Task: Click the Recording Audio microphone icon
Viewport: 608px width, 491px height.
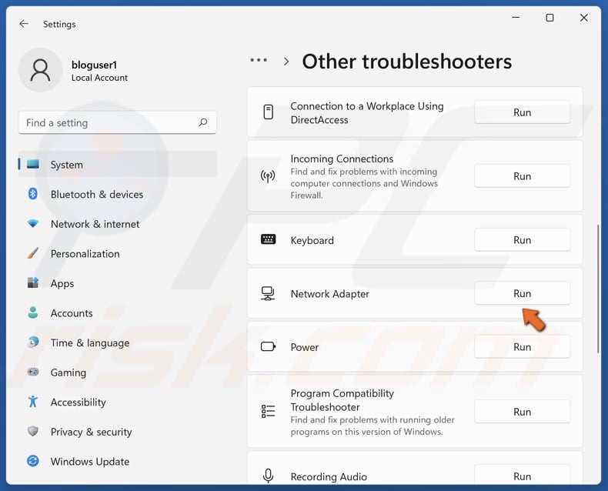Action: (x=268, y=476)
